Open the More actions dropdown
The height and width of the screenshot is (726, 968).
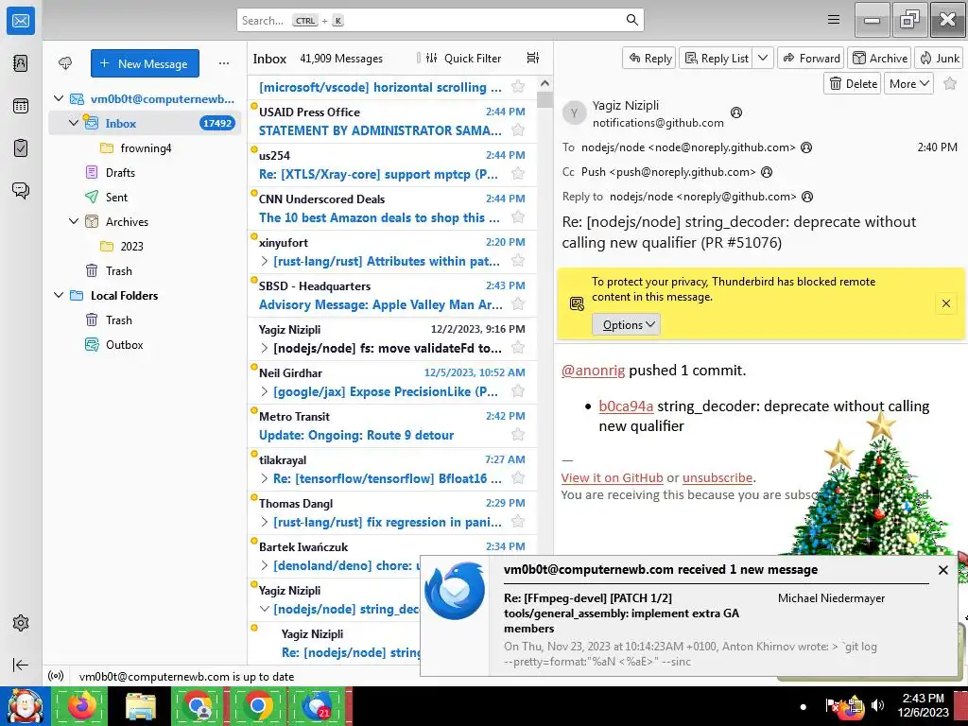click(x=908, y=83)
